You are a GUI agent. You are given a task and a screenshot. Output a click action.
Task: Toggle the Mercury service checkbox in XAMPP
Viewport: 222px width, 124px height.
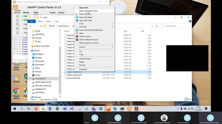click(17, 28)
